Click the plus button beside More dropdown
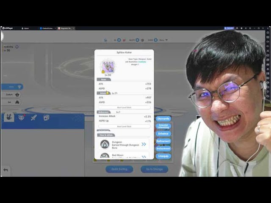Viewport: 271px width, 203px height. pos(156,40)
